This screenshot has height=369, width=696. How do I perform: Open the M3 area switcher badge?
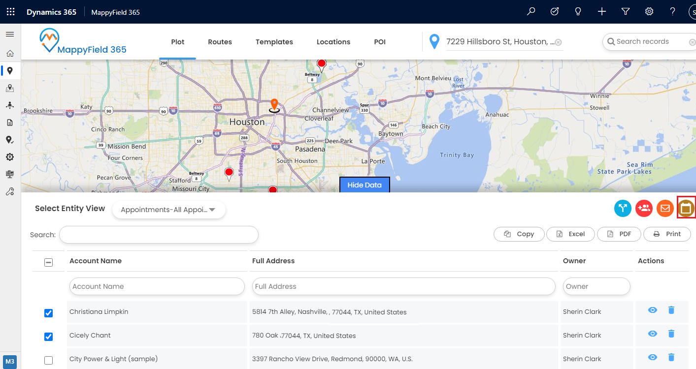(x=10, y=362)
